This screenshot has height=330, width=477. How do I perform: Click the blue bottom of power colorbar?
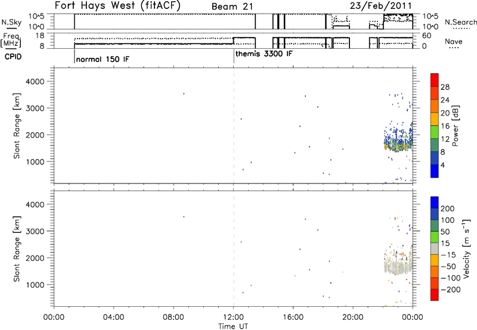coord(435,171)
